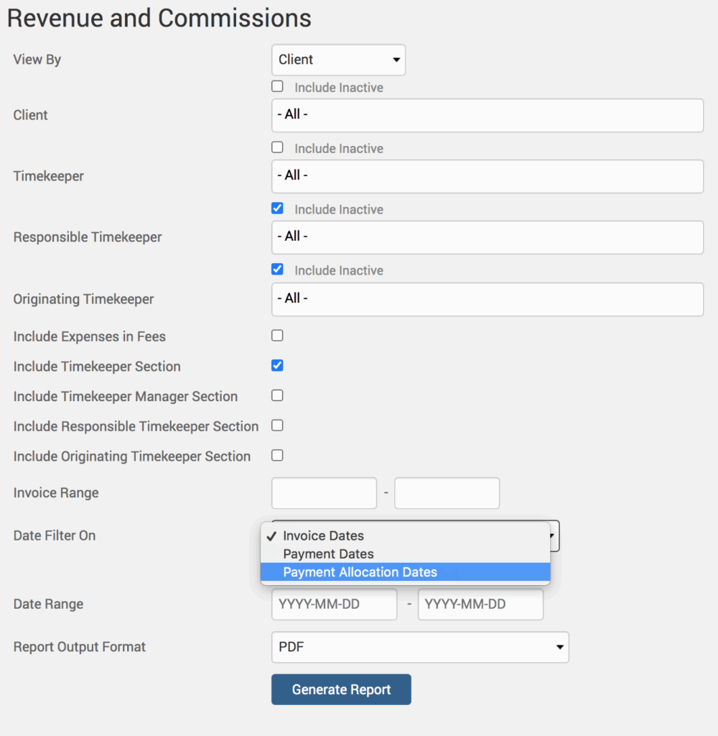Check Include Timekeeper Manager Section
Screen dimensions: 718x736
pos(277,396)
